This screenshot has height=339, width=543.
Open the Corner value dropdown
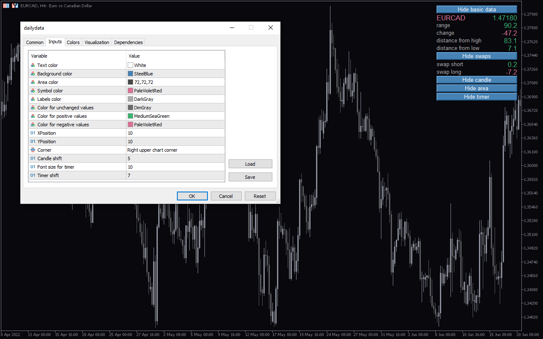click(x=175, y=150)
